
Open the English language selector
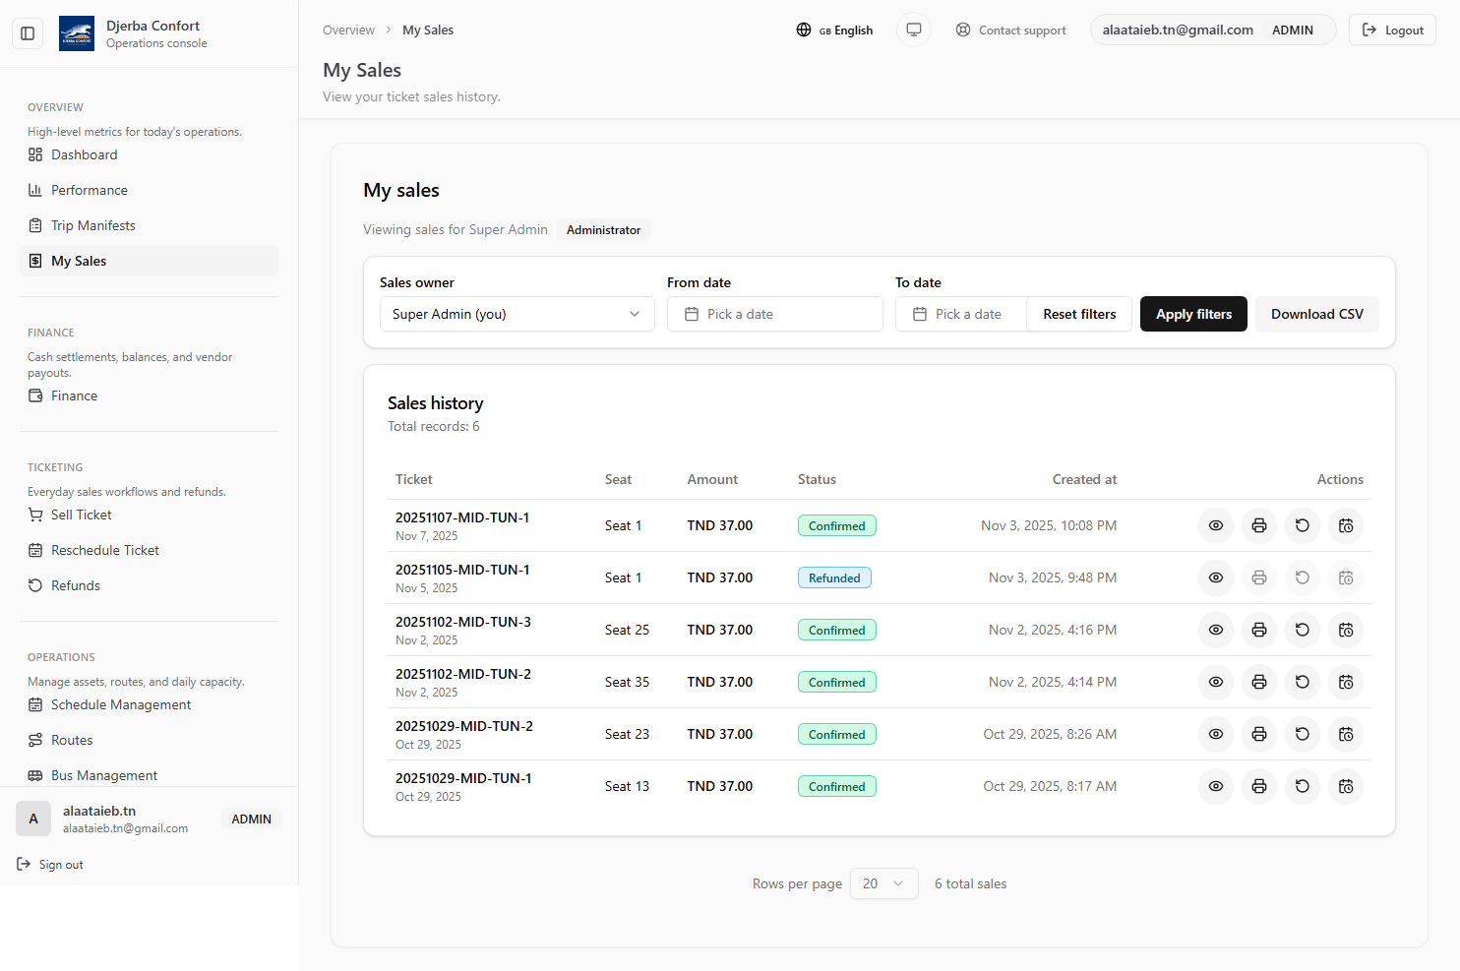pos(834,30)
